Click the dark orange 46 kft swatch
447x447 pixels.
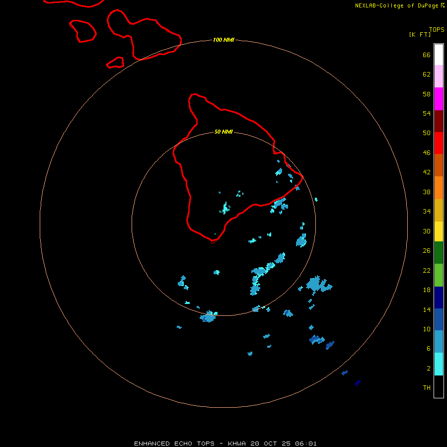tap(439, 165)
